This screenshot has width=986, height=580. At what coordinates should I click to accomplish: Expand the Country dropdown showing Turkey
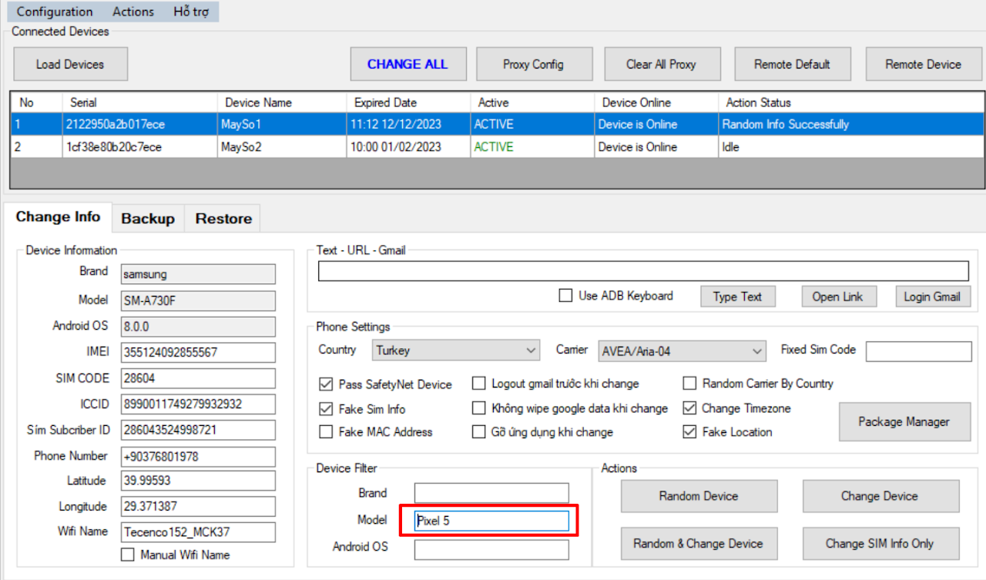click(456, 351)
